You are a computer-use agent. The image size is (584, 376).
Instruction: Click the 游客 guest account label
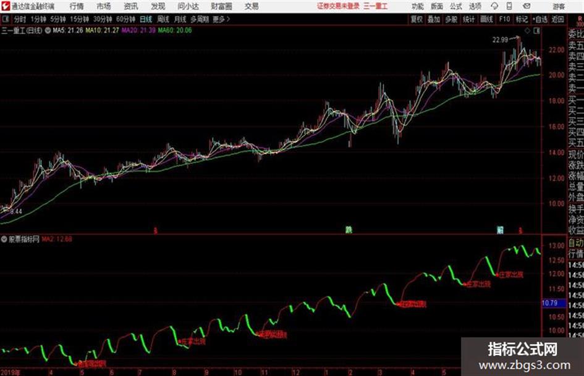click(558, 6)
